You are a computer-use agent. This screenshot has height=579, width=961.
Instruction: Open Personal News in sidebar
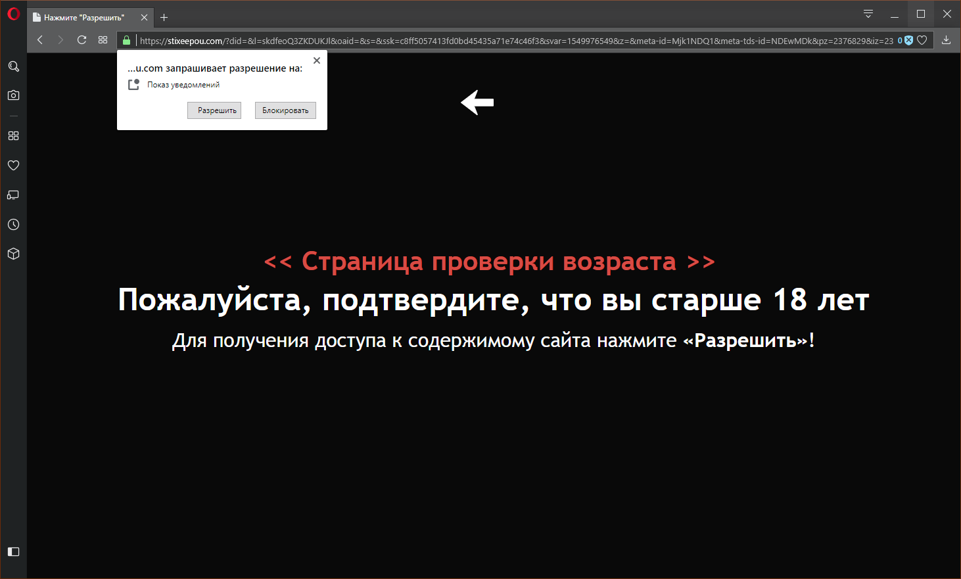point(13,195)
